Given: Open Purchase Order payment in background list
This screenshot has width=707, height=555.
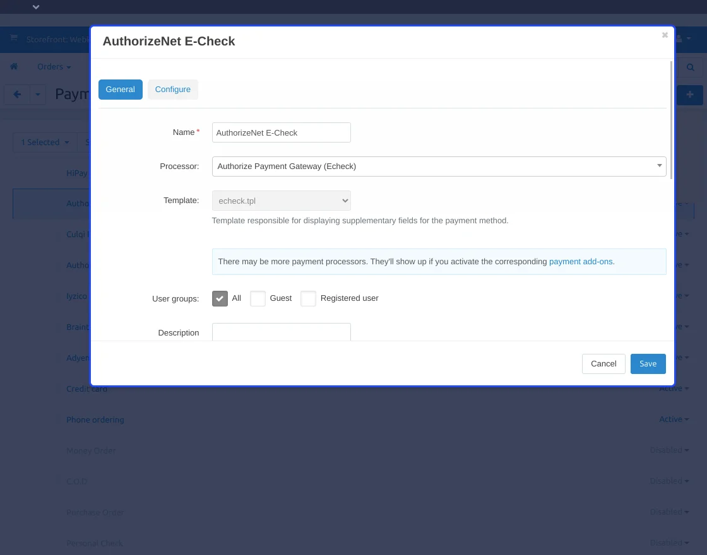Looking at the screenshot, I should pyautogui.click(x=95, y=512).
